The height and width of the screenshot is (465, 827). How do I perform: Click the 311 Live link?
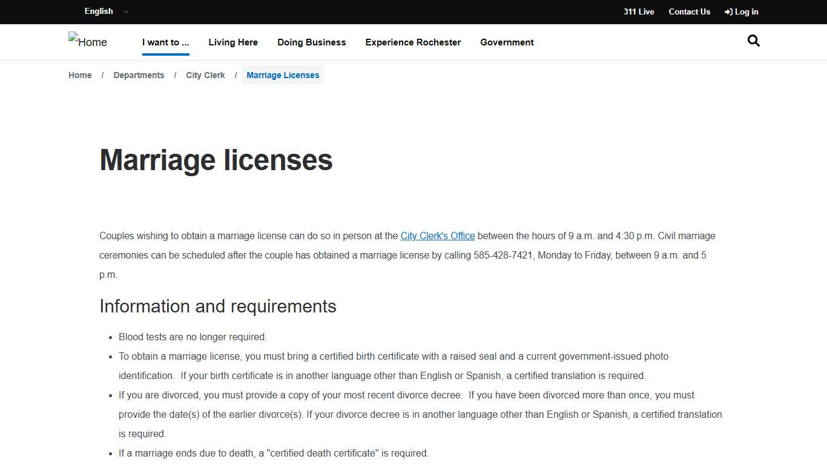pos(638,12)
